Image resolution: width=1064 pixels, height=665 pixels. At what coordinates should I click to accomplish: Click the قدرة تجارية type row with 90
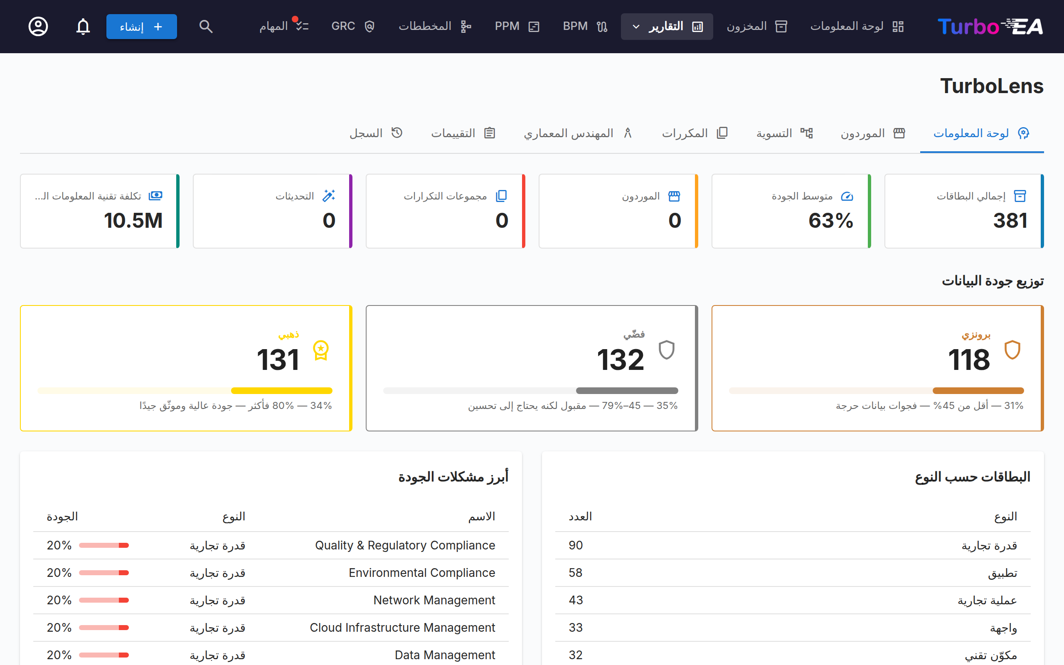pyautogui.click(x=793, y=545)
